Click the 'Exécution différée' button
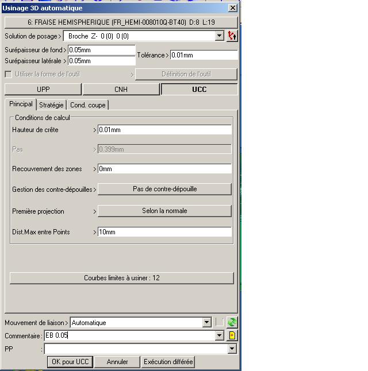The height and width of the screenshot is (371, 368). click(168, 362)
